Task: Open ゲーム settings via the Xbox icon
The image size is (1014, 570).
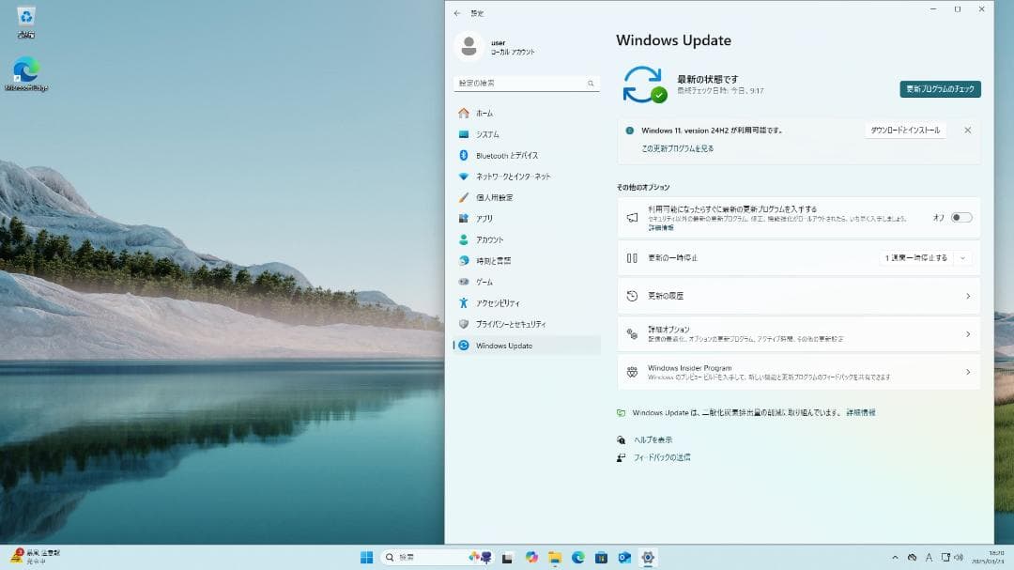Action: [x=464, y=282]
